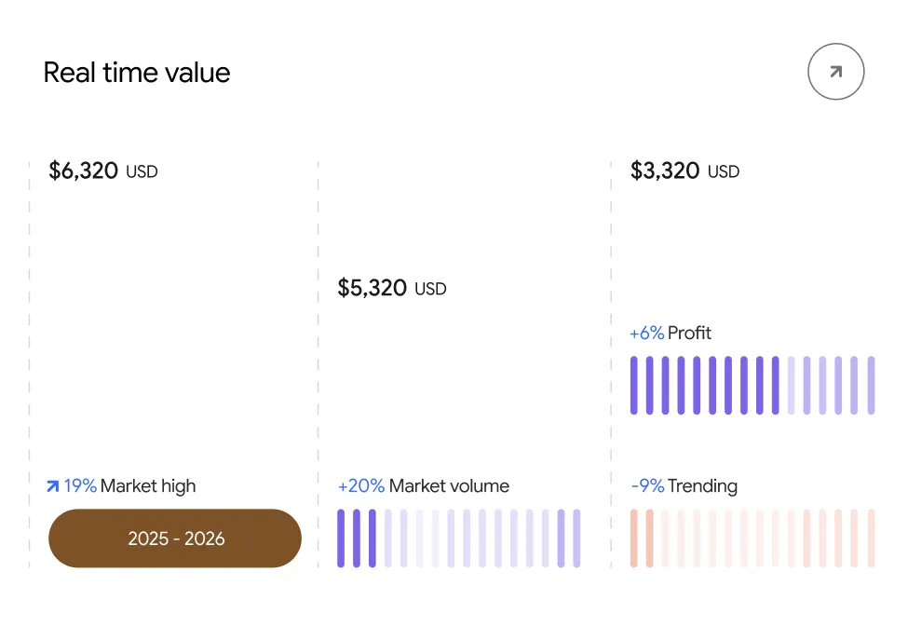The width and height of the screenshot is (908, 627).
Task: Open the expand arrow circle button
Action: tap(835, 72)
